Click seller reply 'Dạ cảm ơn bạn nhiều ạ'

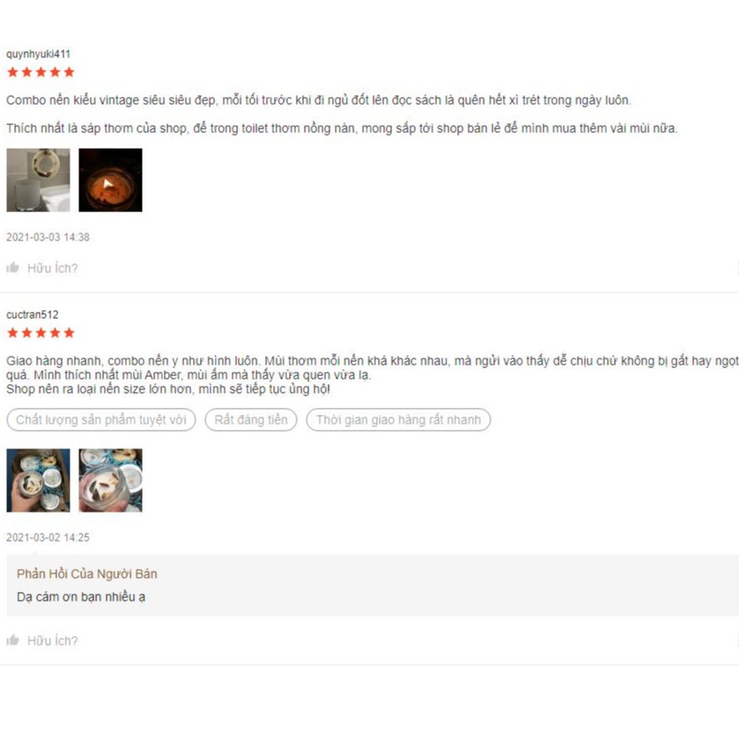tap(81, 596)
